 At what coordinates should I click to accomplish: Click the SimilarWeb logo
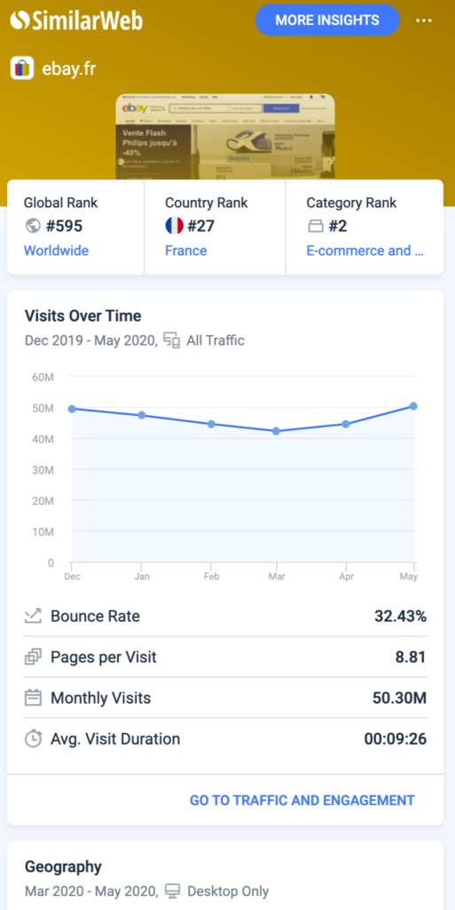76,21
